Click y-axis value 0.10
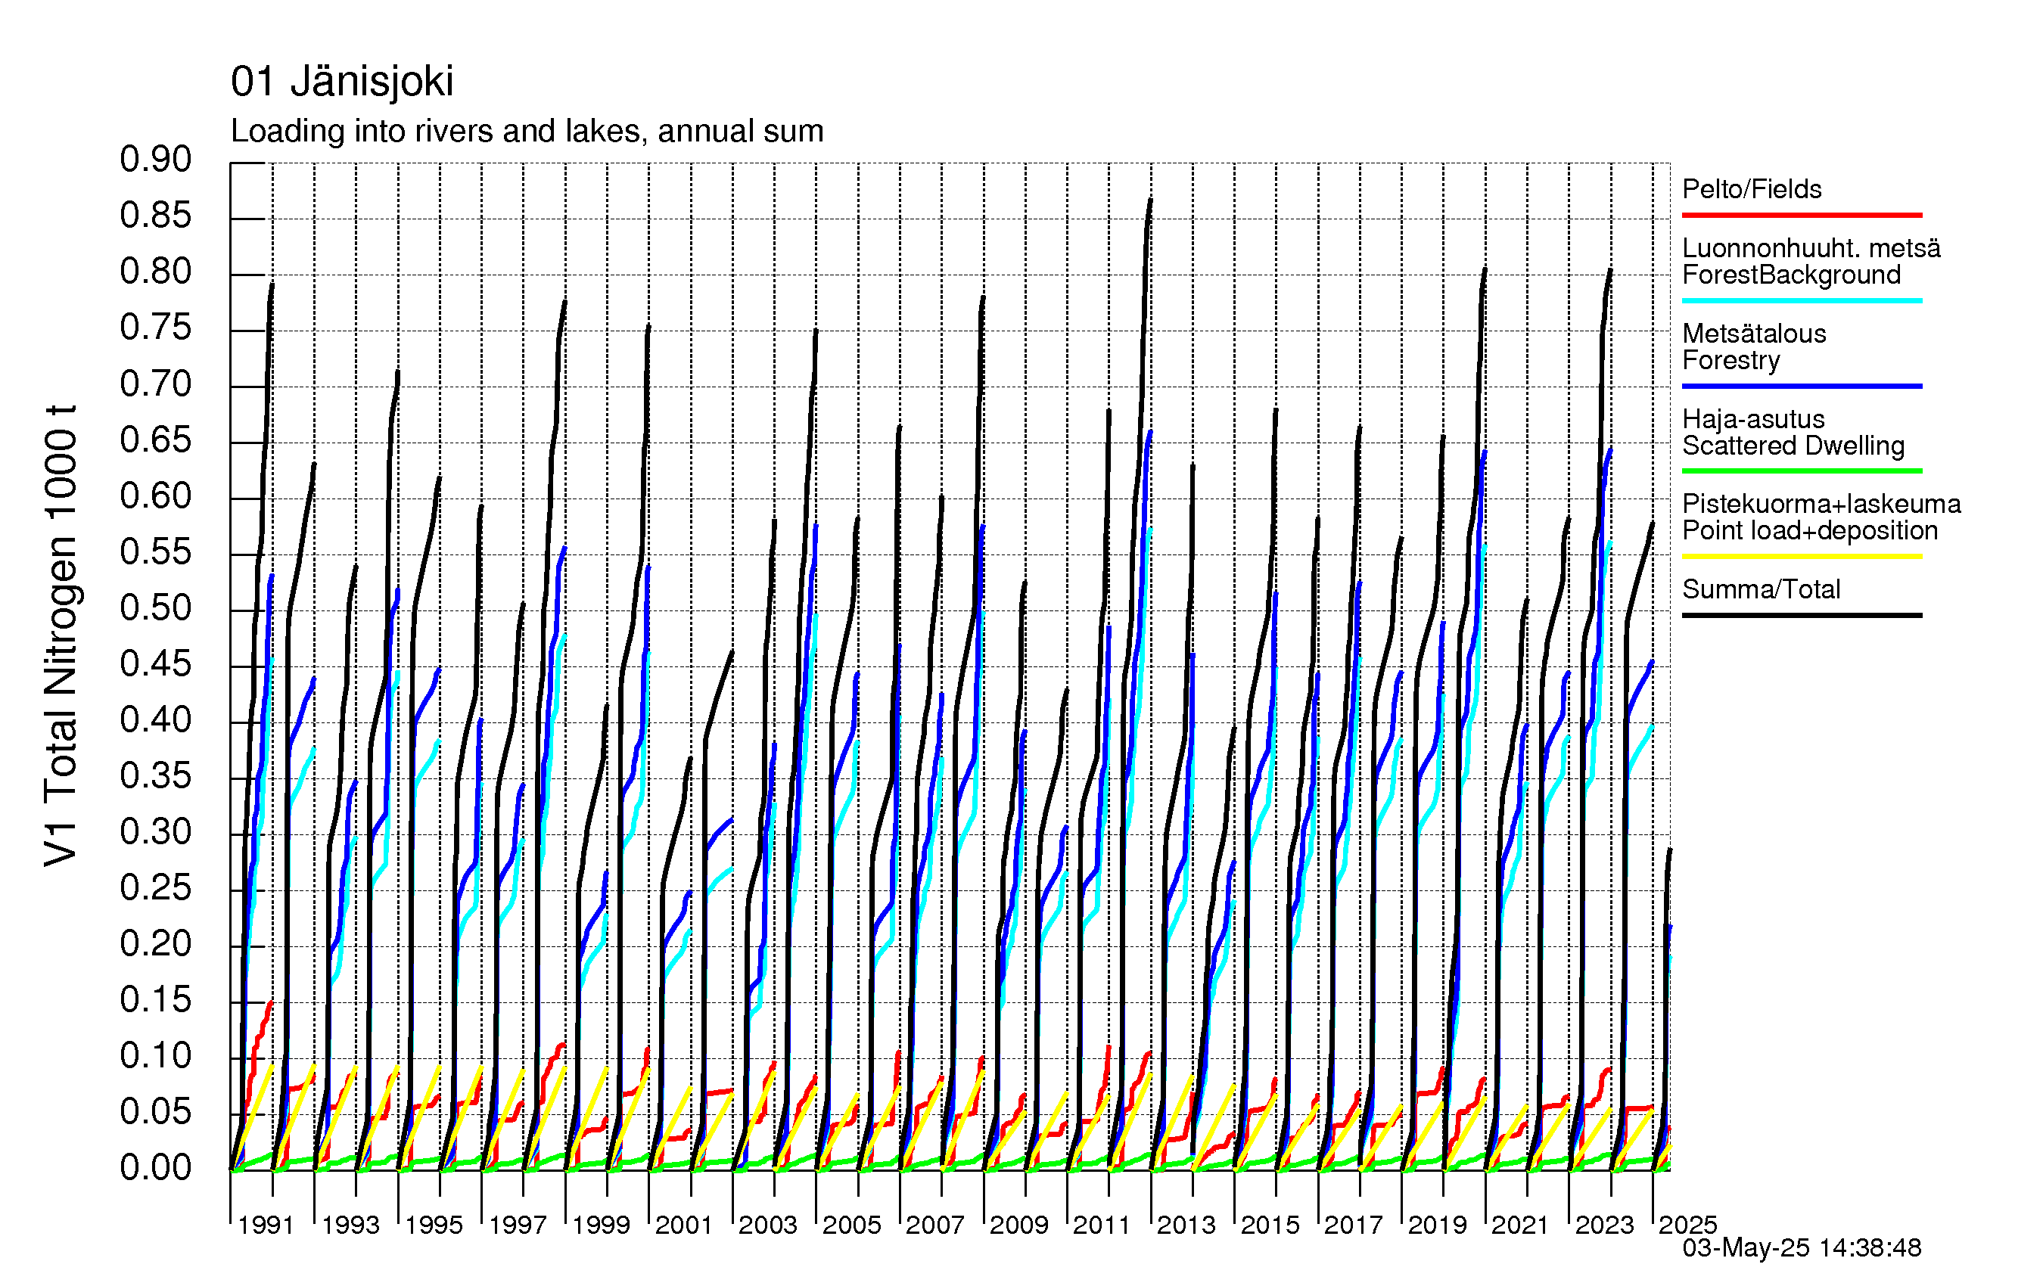 (x=156, y=1056)
